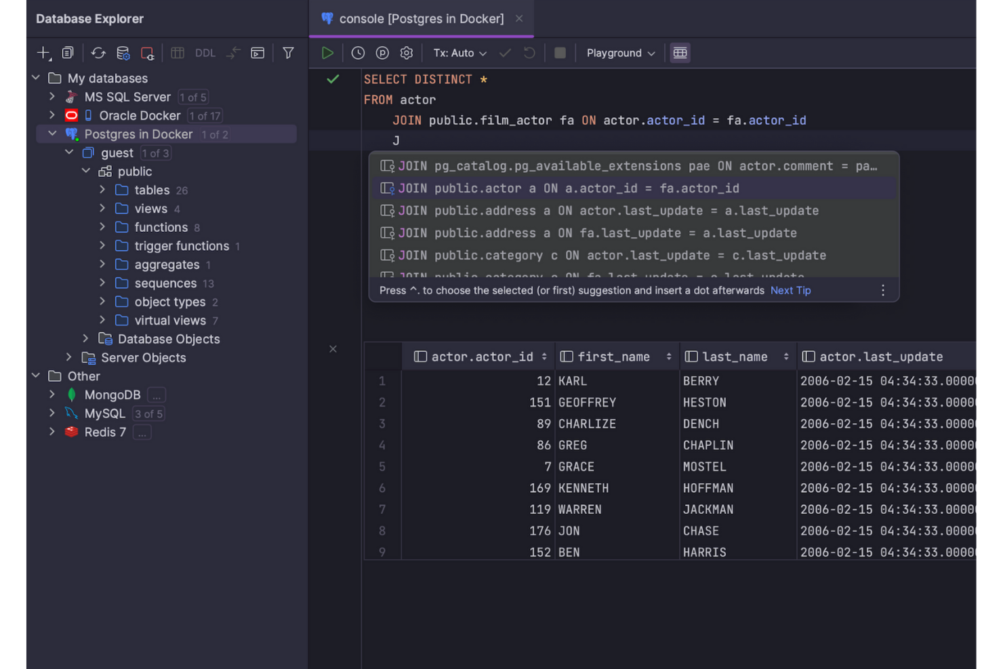The image size is (1003, 669).
Task: Switch to the console Postgres in Docker tab
Action: point(420,18)
